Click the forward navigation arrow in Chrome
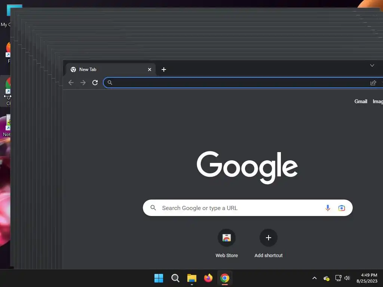The image size is (383, 287). tap(83, 83)
